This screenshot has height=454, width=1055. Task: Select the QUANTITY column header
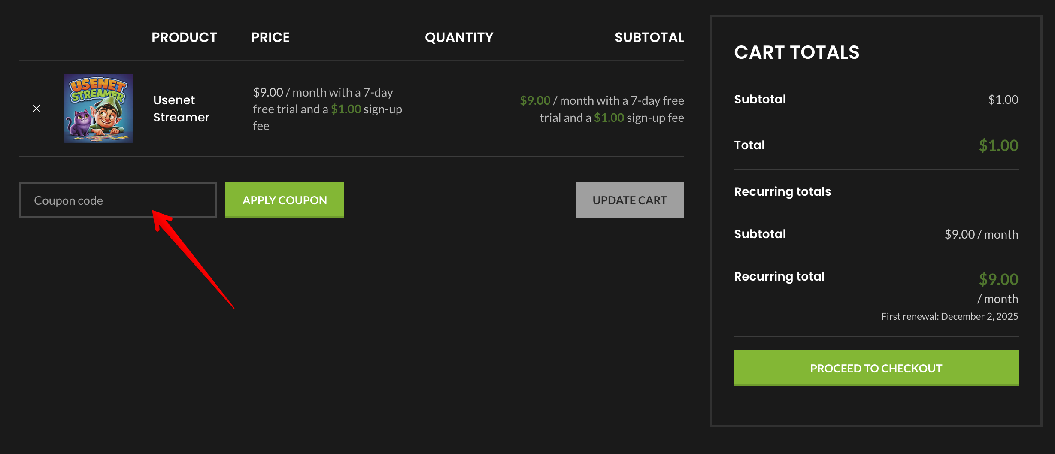point(459,37)
